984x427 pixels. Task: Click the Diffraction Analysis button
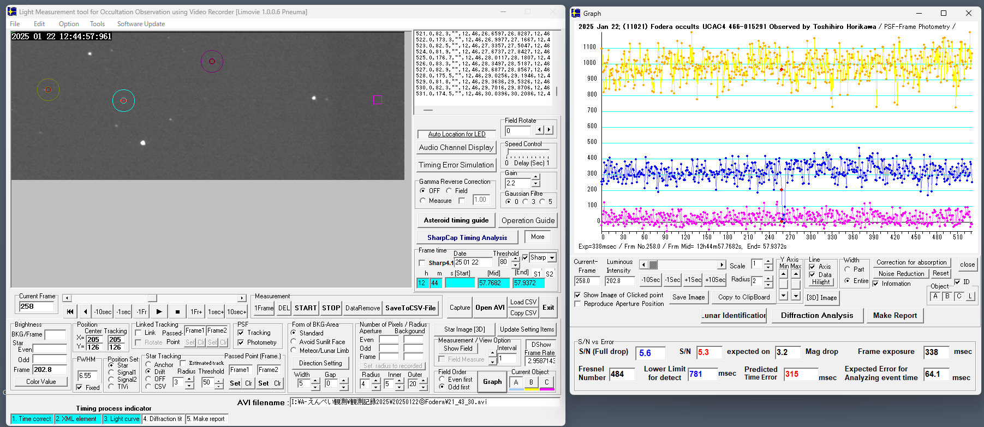[x=816, y=315]
